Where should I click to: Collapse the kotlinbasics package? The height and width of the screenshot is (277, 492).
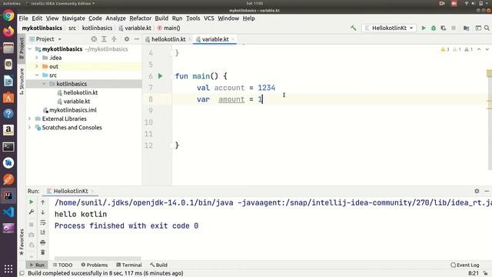point(45,84)
